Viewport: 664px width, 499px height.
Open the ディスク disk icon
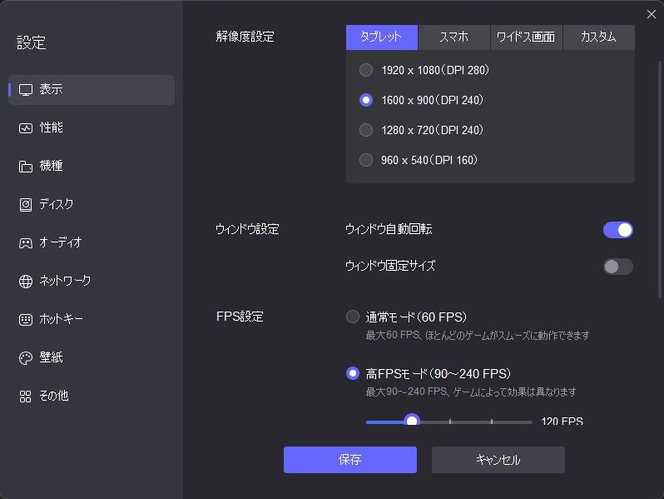pos(26,205)
